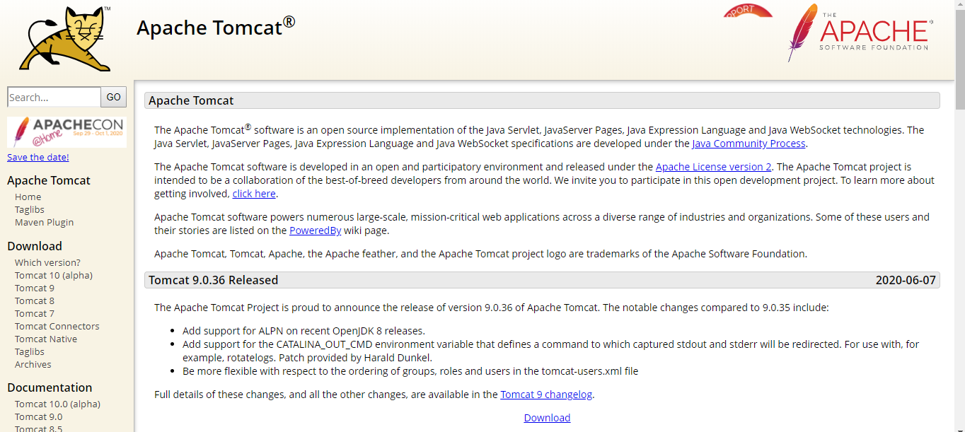Click the GO search button
Screen dimensions: 965x432
pyautogui.click(x=112, y=97)
